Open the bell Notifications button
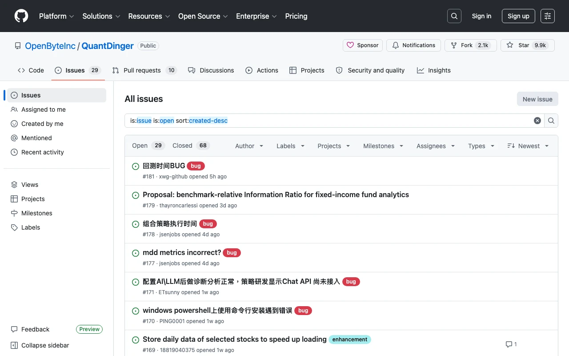Screen dimensions: 569x356 [413, 45]
